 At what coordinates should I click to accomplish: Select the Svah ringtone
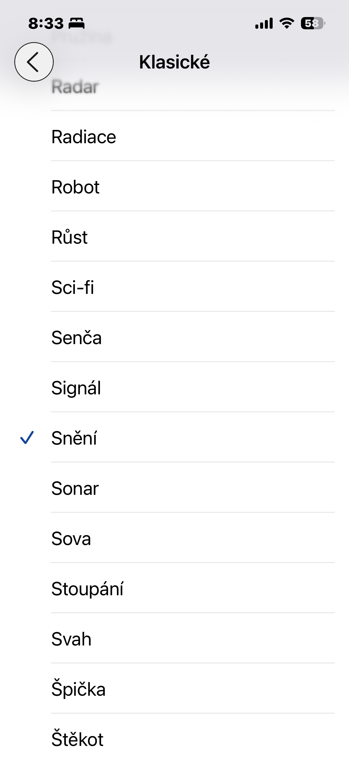(x=72, y=639)
